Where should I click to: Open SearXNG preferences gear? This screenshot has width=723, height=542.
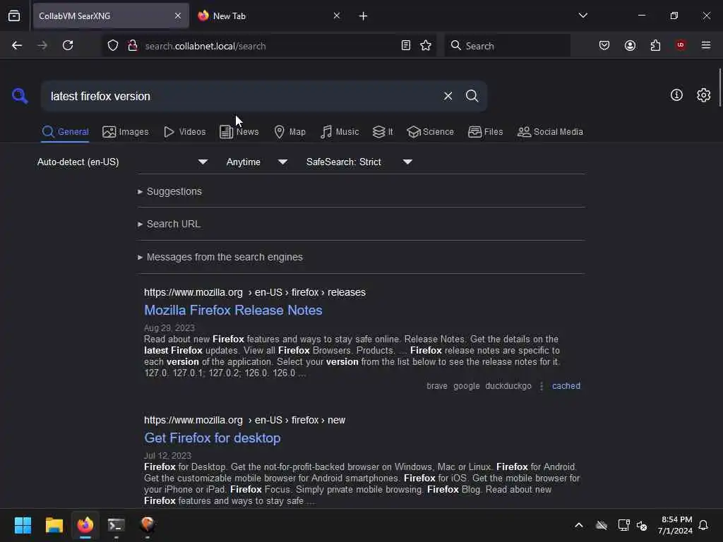704,95
